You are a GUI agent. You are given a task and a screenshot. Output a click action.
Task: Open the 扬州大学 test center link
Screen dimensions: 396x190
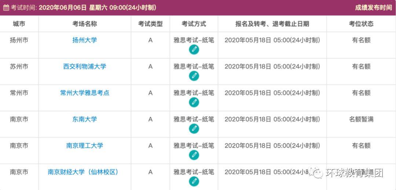(x=85, y=40)
